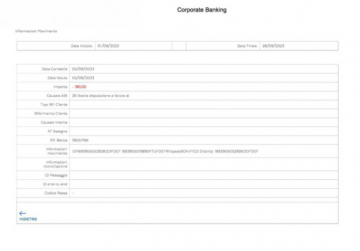This screenshot has height=251, width=360.
Task: Click the Data Finale value 28/09/2023
Action: [x=273, y=46]
